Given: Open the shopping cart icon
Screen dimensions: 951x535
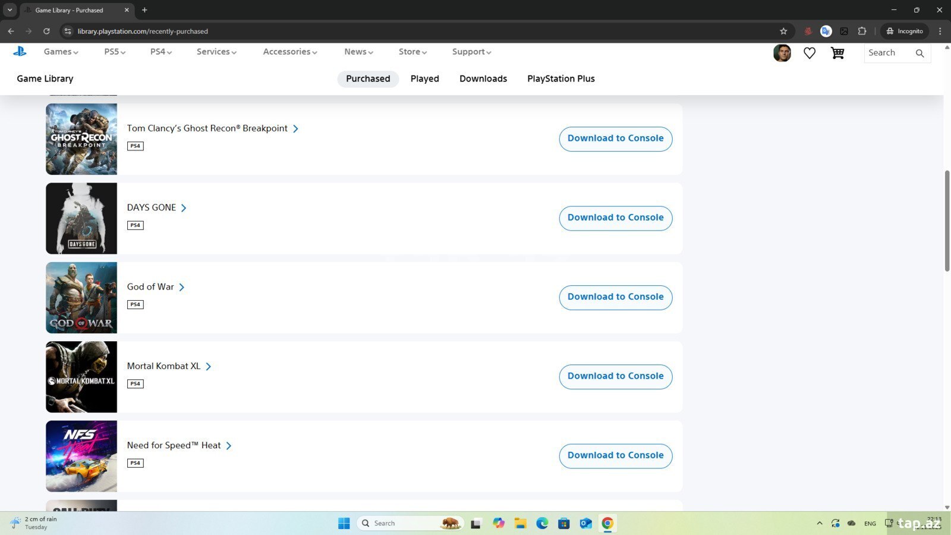Looking at the screenshot, I should (837, 53).
